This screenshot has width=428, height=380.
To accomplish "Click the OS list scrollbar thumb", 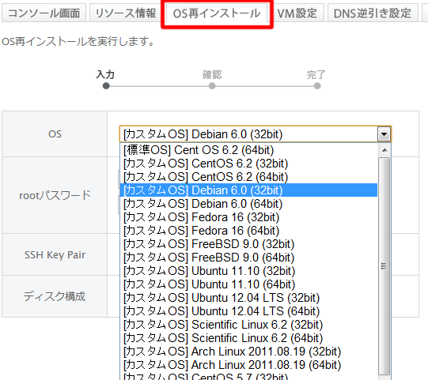I will click(x=384, y=266).
